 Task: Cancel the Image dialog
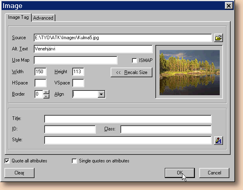215,173
